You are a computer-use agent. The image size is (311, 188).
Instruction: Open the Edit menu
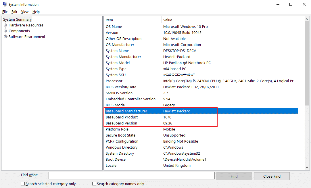(x=14, y=12)
